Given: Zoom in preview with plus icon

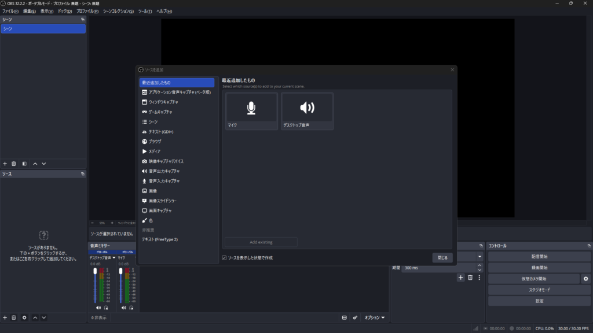Looking at the screenshot, I should 112,223.
